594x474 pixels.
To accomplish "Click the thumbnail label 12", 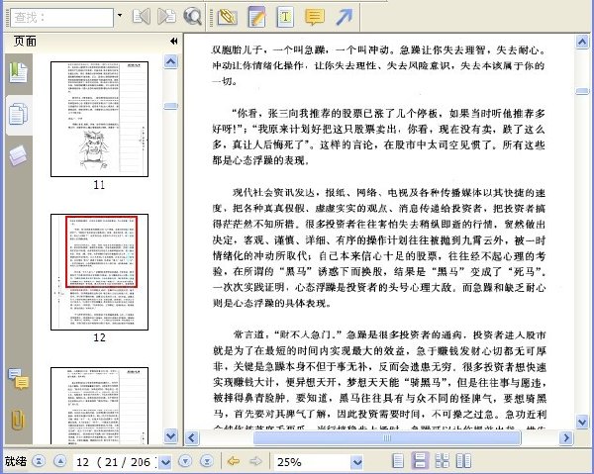I will [99, 337].
